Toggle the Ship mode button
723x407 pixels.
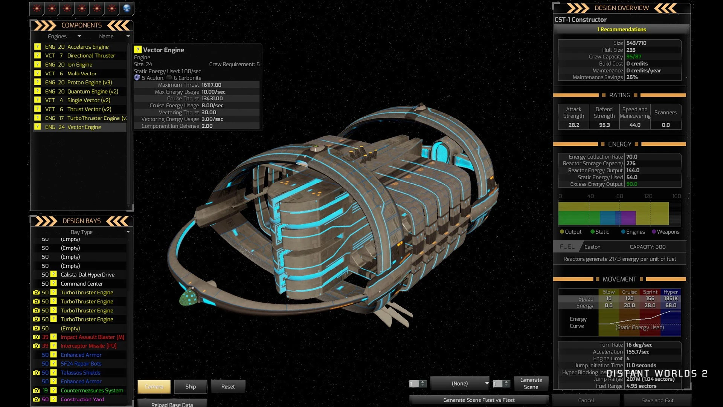pos(191,387)
